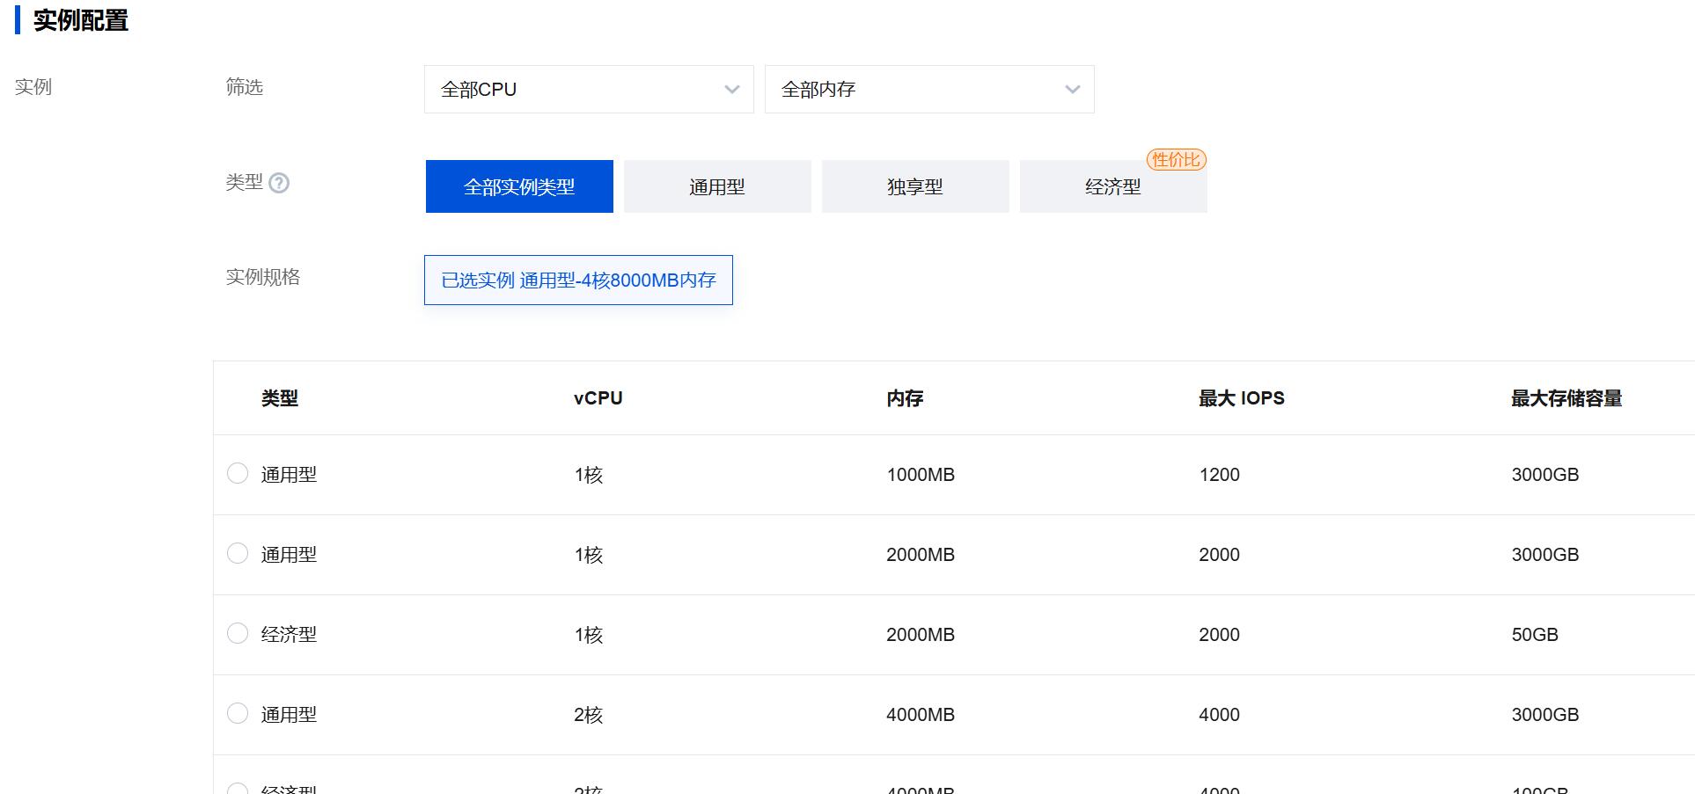Open the 全部内存 filter dropdown
The image size is (1695, 794).
(x=929, y=89)
